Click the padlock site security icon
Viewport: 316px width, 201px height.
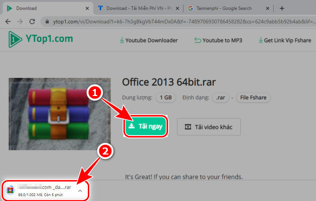coord(47,21)
